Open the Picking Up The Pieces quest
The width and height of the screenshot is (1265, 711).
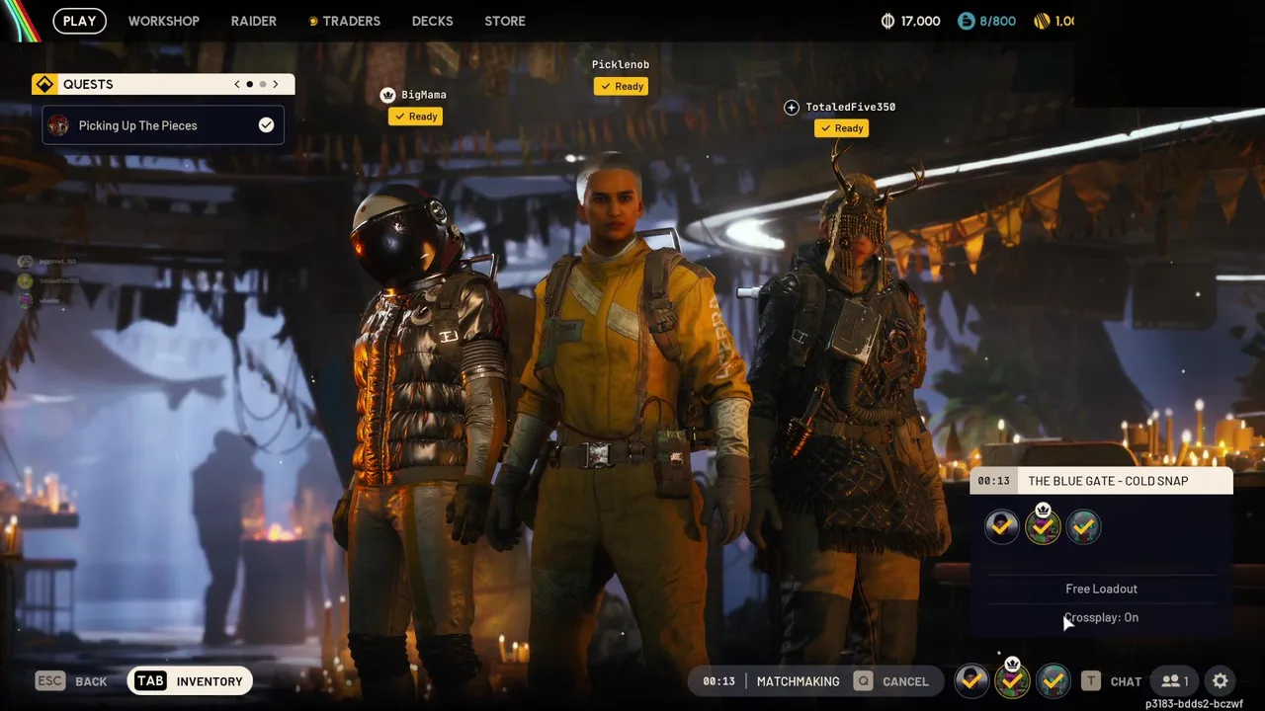click(x=163, y=125)
